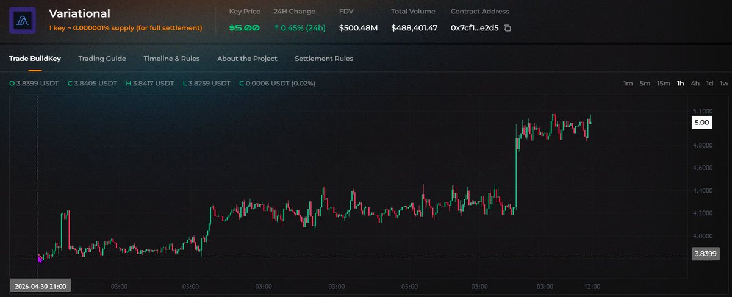
Task: View the Settlement Rules tab
Action: click(324, 59)
